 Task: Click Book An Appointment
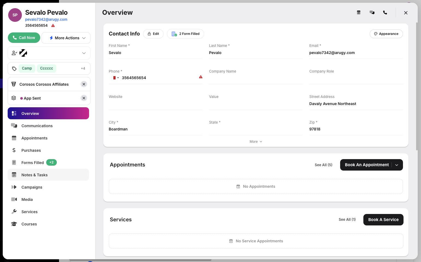367,165
